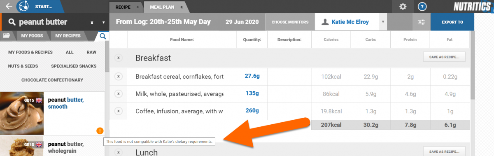Open the help question mark icon

click(x=422, y=7)
